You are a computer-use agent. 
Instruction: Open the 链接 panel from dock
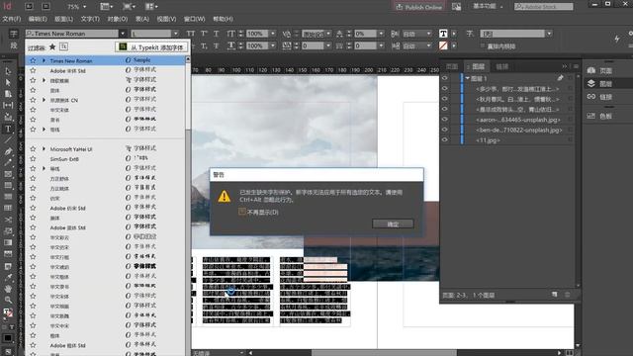tap(600, 97)
